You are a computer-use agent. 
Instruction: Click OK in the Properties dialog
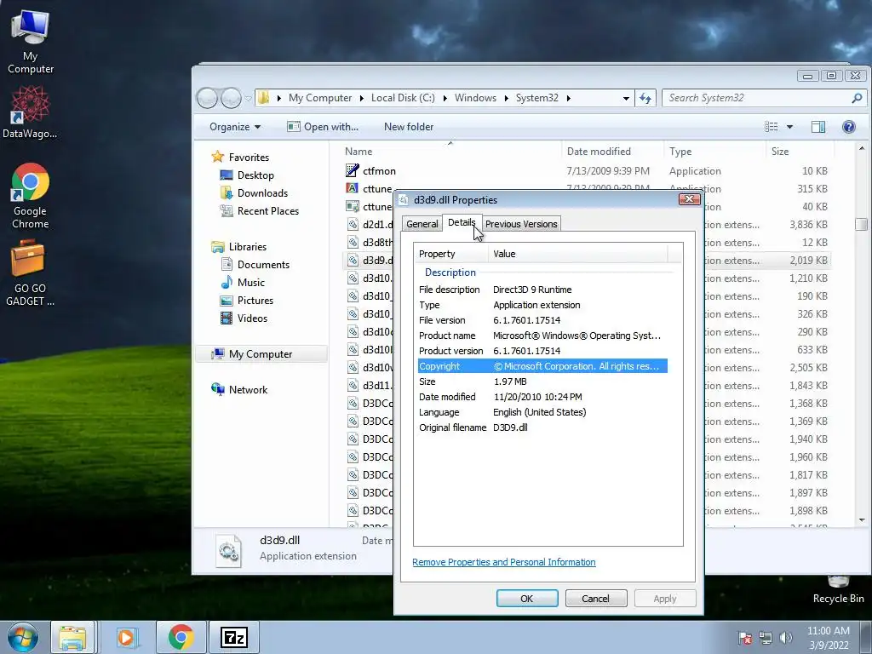click(526, 599)
